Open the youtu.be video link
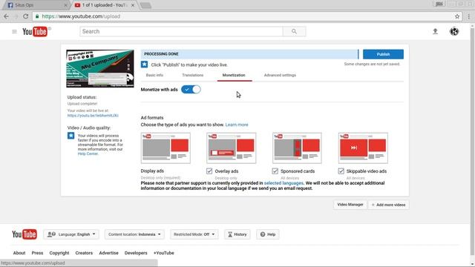This screenshot has height=267, width=475. click(x=93, y=116)
